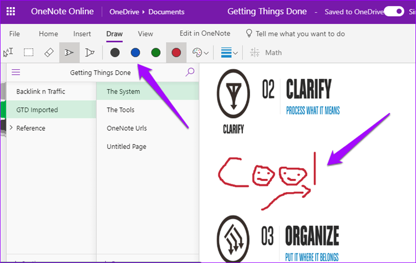Select the Type/Select text cursor tool
This screenshot has width=416, height=263.
click(x=8, y=53)
